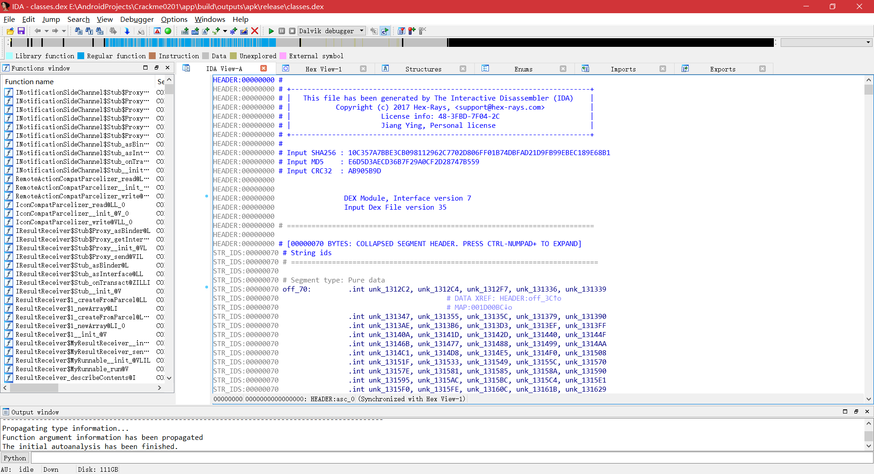Click the Save database floppy icon

[x=21, y=31]
